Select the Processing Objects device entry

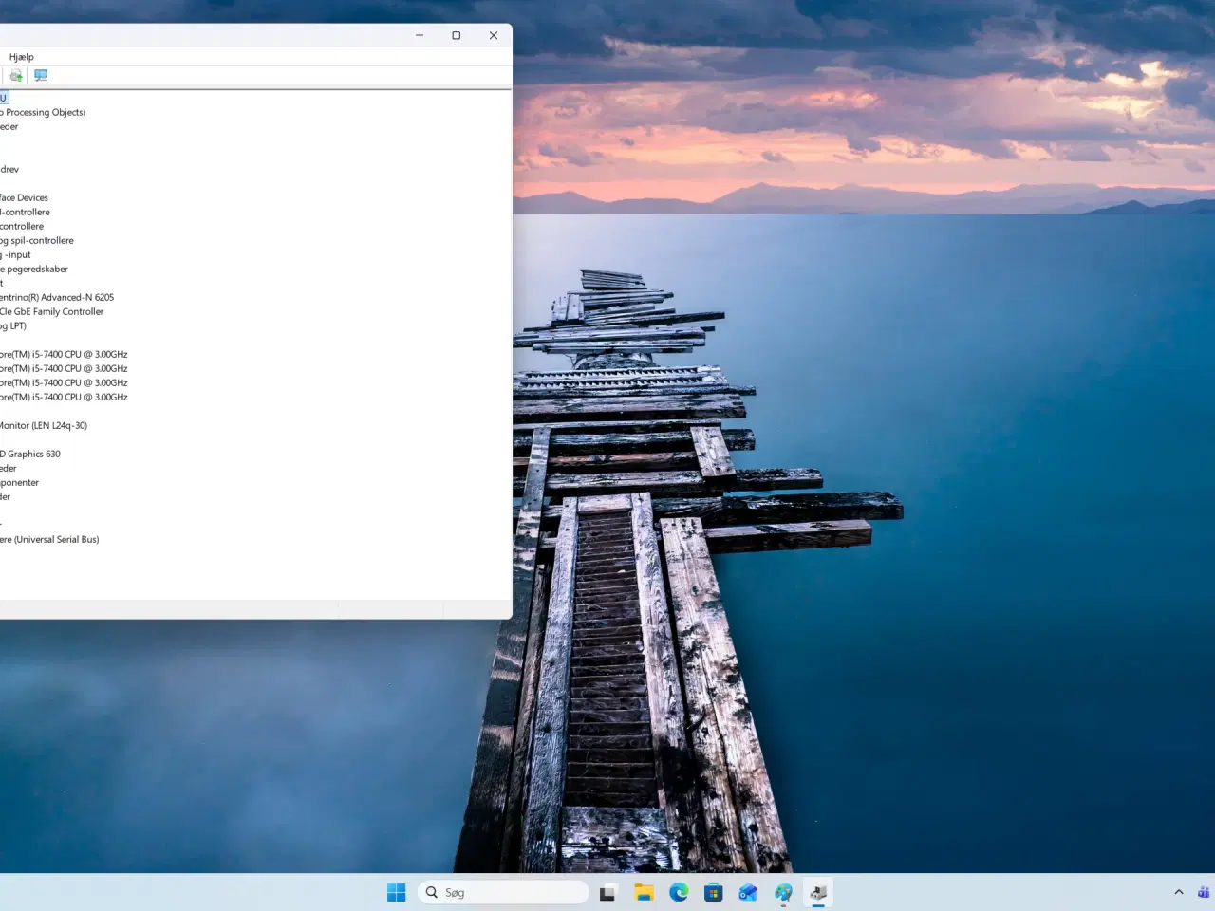43,112
